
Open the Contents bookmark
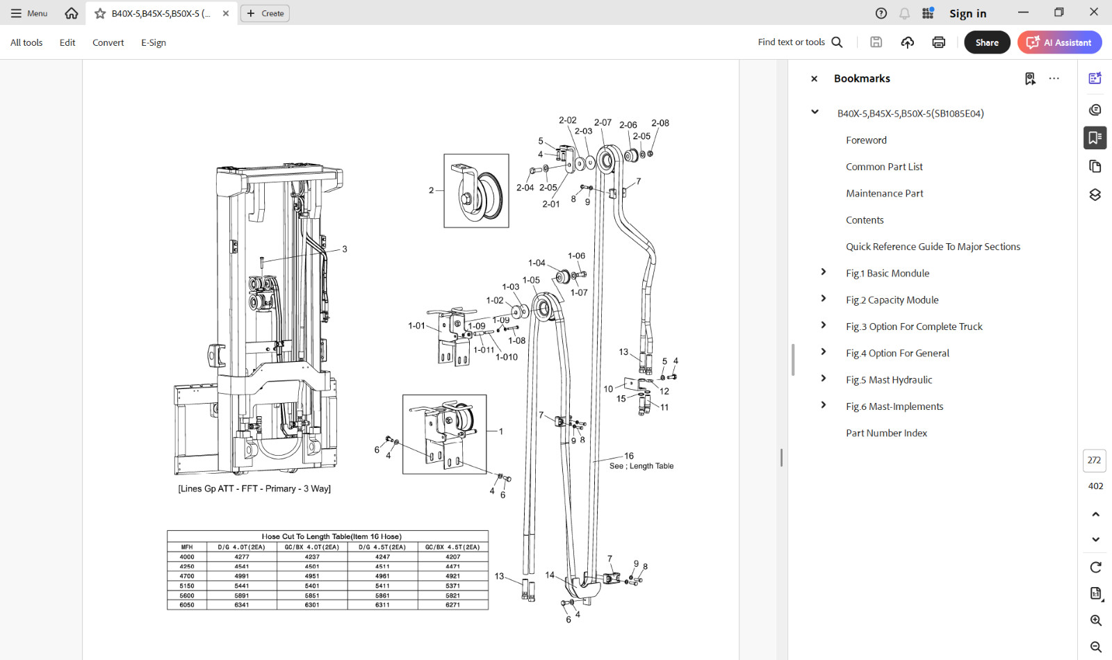tap(865, 220)
